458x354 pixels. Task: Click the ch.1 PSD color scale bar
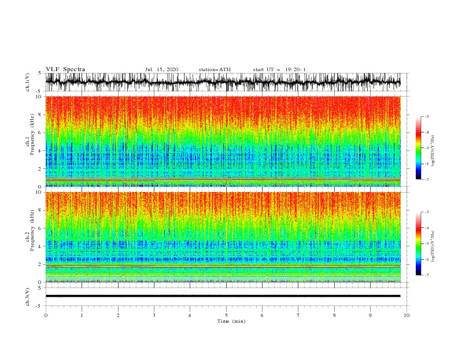(418, 148)
